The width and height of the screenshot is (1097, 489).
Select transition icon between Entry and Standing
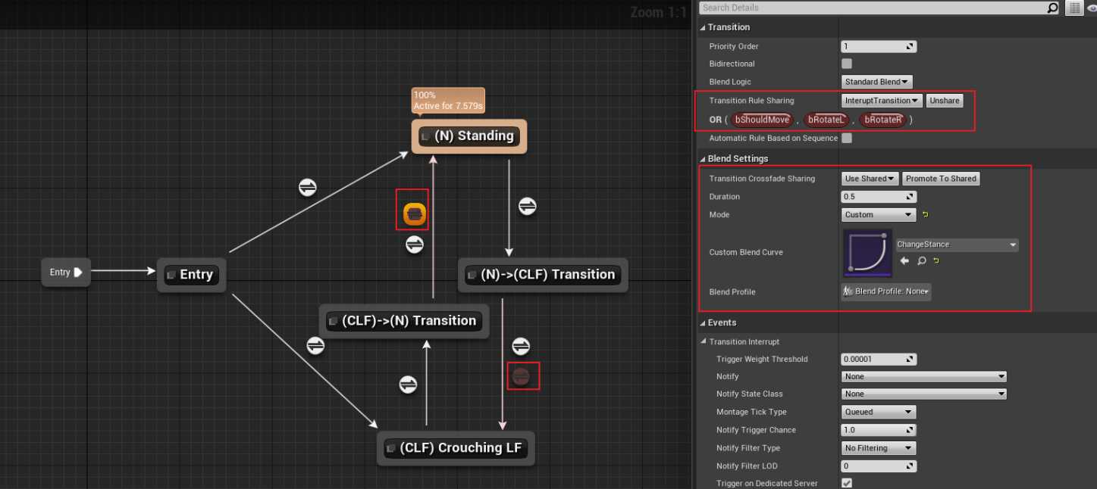coord(307,188)
